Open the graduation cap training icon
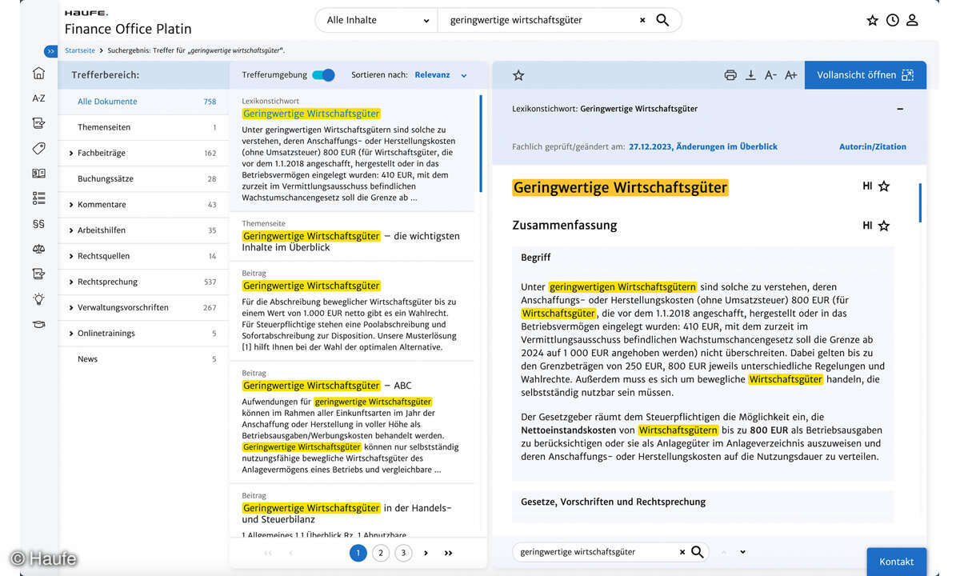 click(x=38, y=324)
